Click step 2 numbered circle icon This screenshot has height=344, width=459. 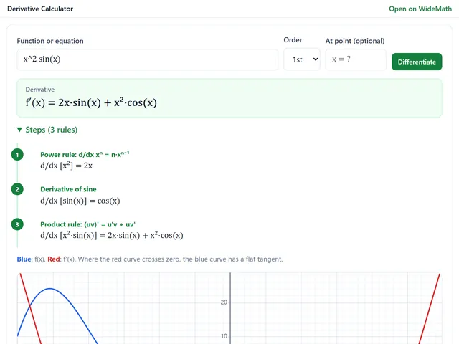[x=17, y=189]
